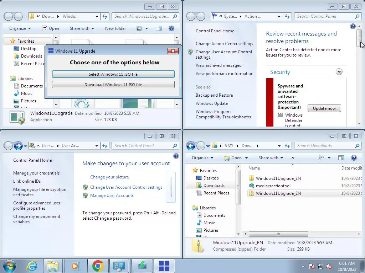365x273 pixels.
Task: Click Organize menu in Windows11Upgrade folder window
Action: click(x=20, y=28)
